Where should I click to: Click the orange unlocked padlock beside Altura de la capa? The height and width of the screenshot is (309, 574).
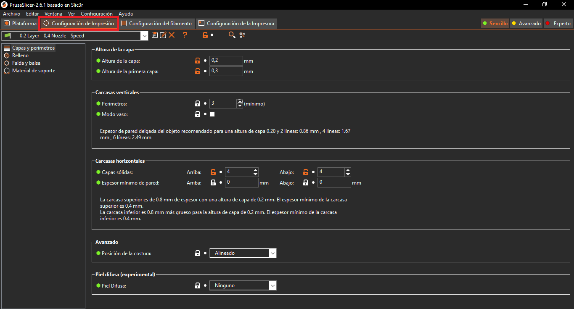pyautogui.click(x=198, y=61)
